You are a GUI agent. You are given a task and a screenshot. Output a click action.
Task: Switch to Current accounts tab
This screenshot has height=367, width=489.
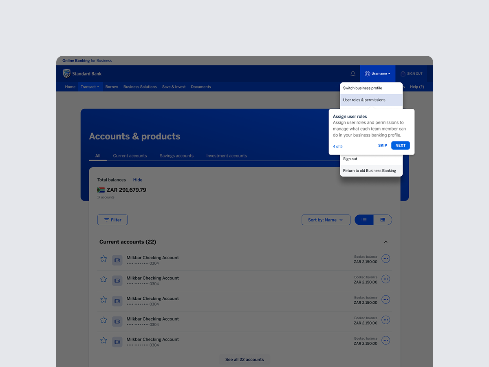coord(130,156)
